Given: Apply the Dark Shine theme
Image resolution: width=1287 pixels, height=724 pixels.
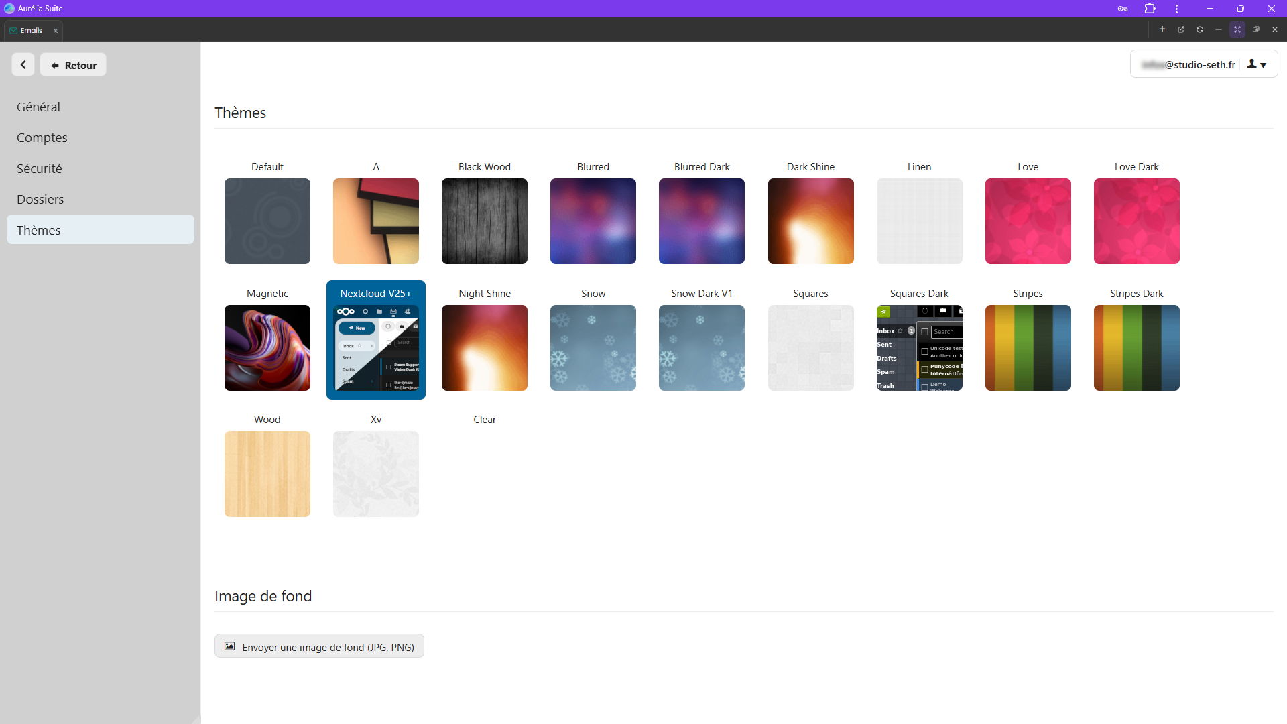Looking at the screenshot, I should [x=811, y=221].
